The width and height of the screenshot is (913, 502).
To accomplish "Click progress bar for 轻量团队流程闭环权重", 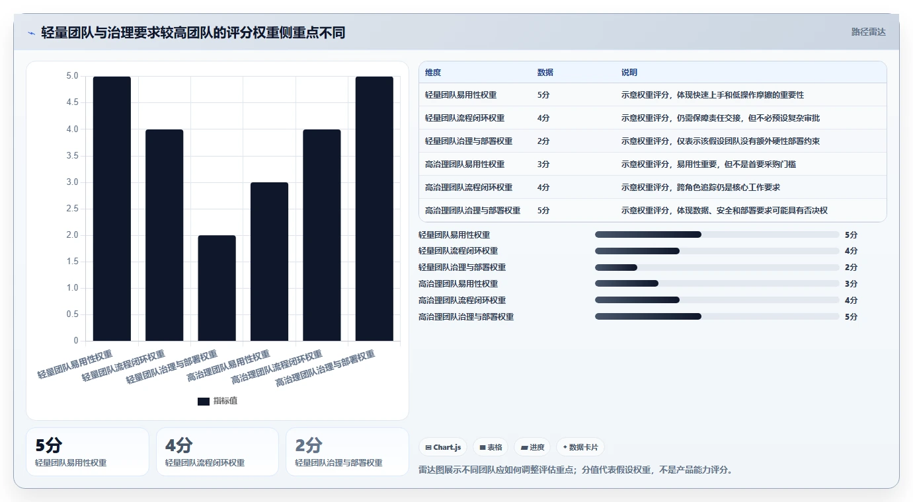I will point(717,251).
